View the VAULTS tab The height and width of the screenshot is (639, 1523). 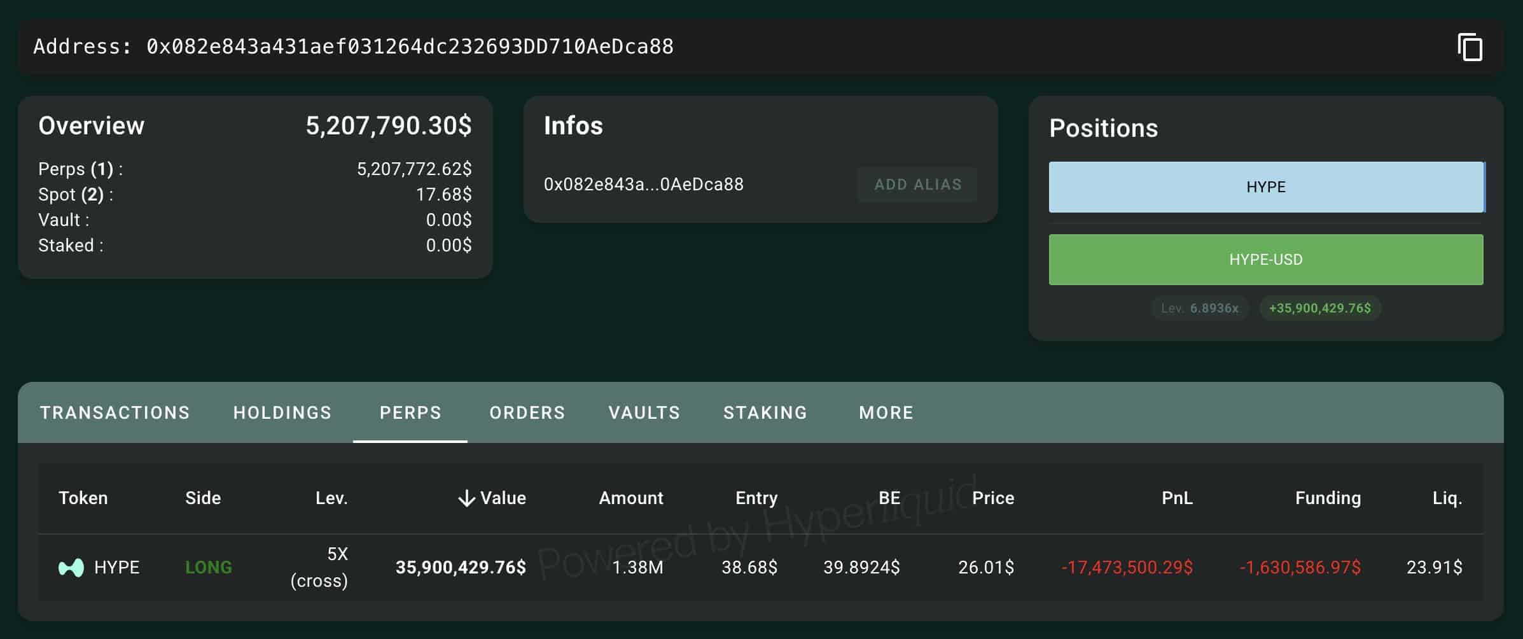[644, 412]
